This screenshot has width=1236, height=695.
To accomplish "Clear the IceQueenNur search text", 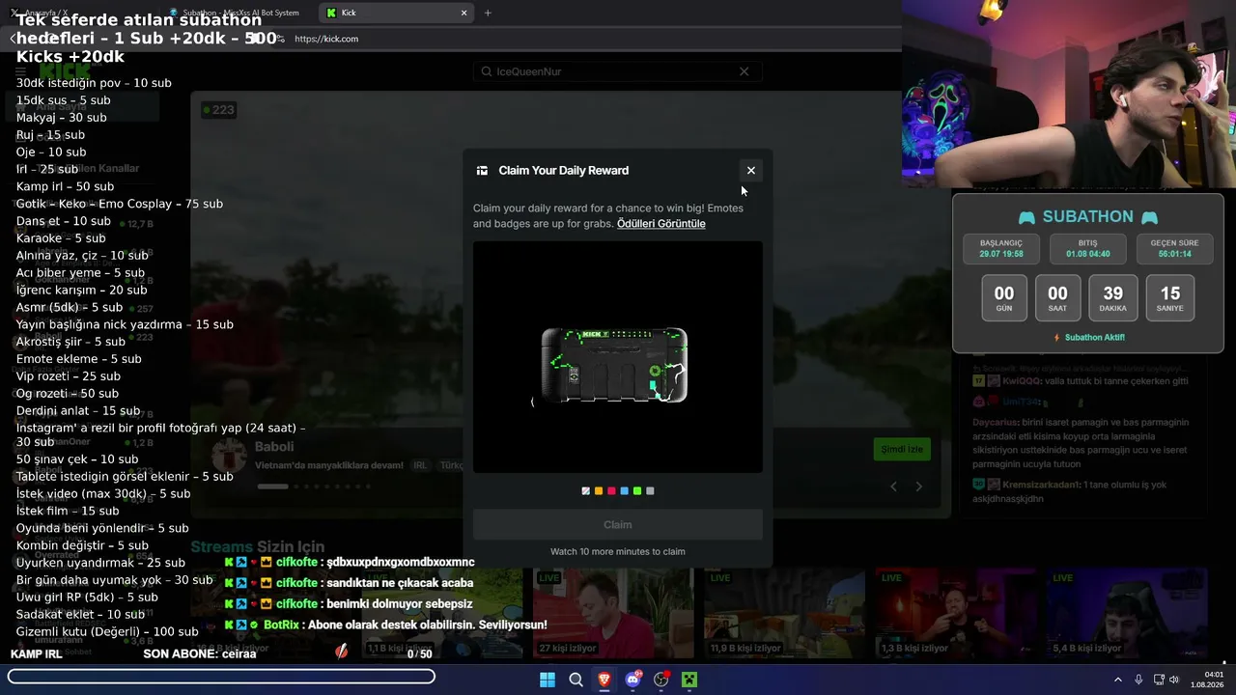I will click(744, 71).
